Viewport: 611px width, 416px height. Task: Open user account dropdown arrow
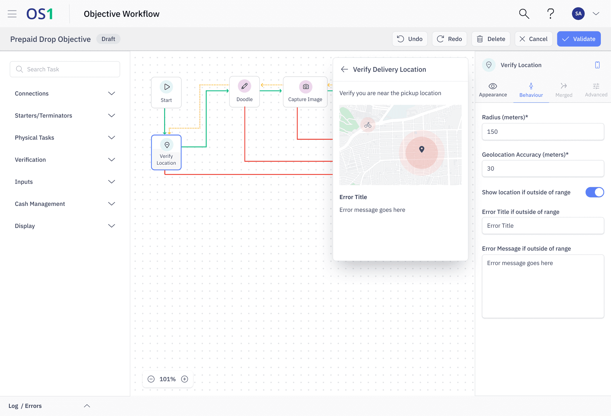pyautogui.click(x=596, y=14)
